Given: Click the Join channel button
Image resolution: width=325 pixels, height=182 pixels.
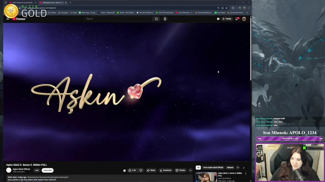Looking at the screenshot, I should [37, 170].
